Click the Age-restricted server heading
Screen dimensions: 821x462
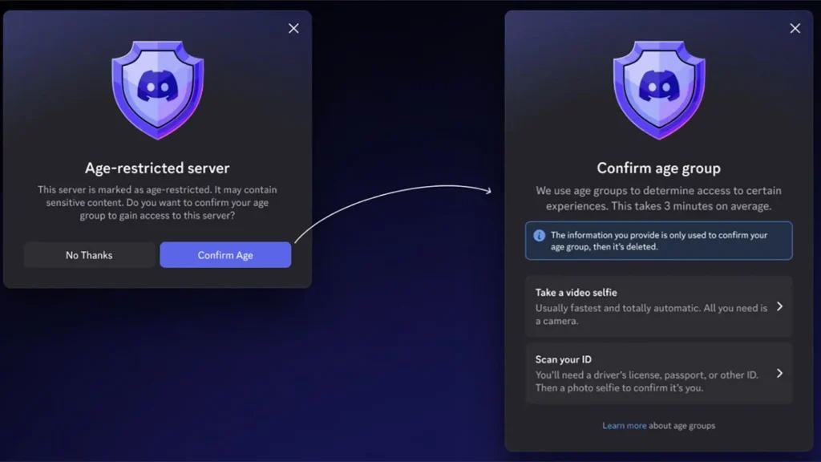coord(157,168)
